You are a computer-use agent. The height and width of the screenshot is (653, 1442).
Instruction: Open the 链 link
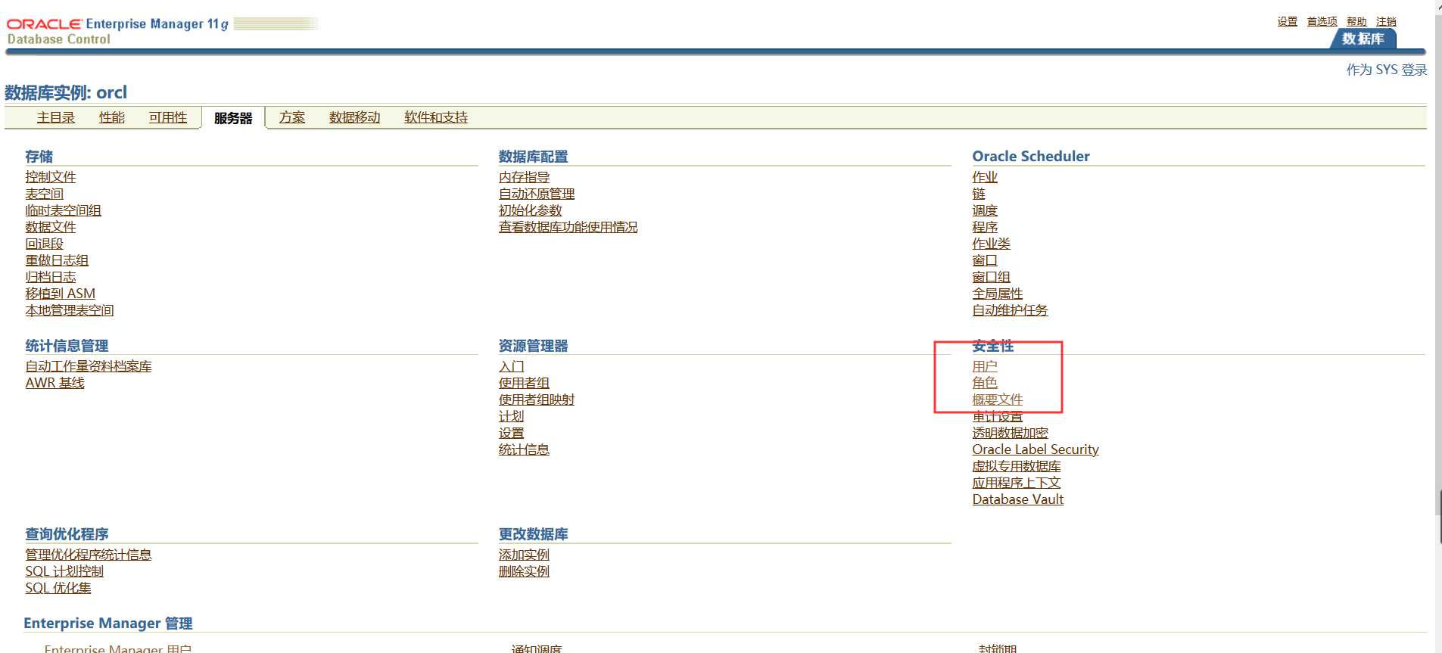979,194
